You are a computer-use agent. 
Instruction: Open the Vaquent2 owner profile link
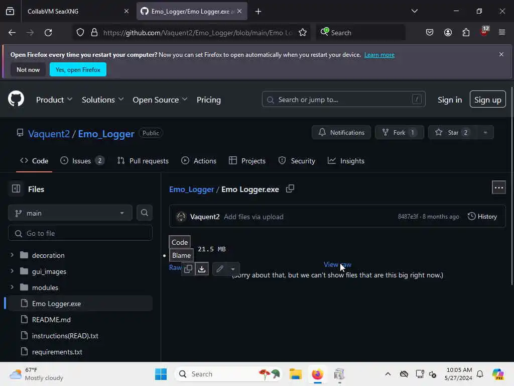click(x=49, y=134)
